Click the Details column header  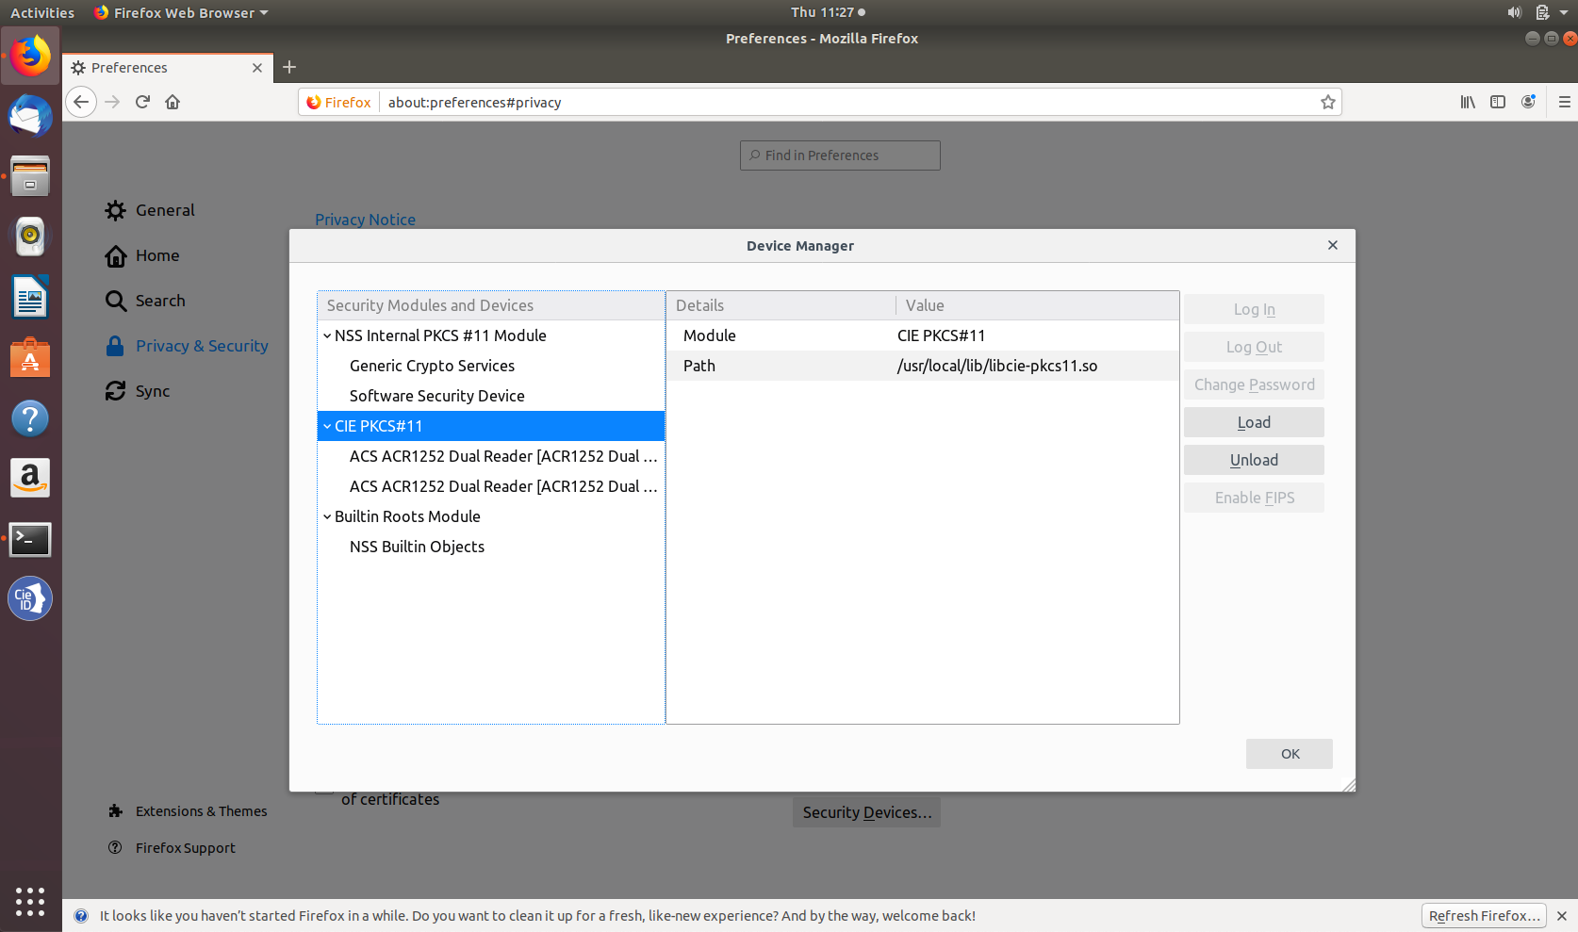click(x=781, y=305)
